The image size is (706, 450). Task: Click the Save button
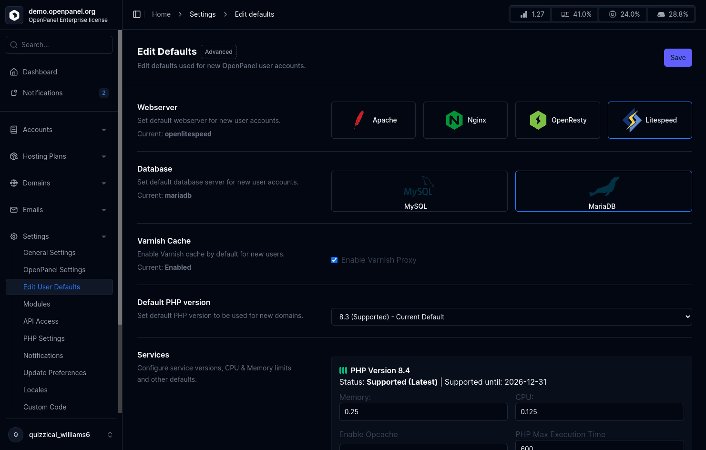[677, 57]
